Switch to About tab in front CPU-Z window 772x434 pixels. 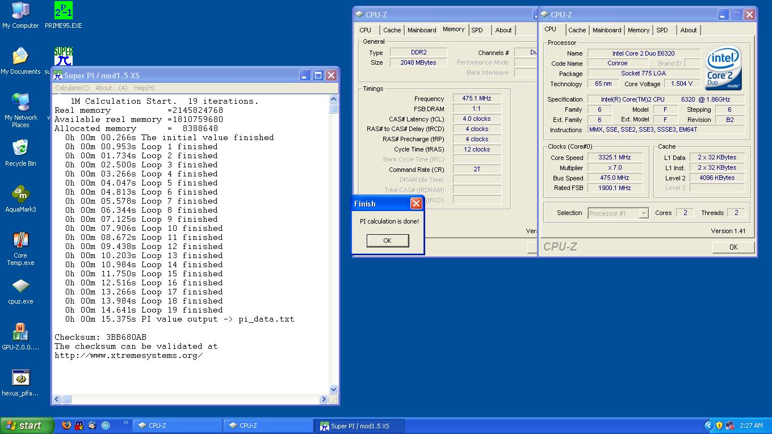[688, 30]
